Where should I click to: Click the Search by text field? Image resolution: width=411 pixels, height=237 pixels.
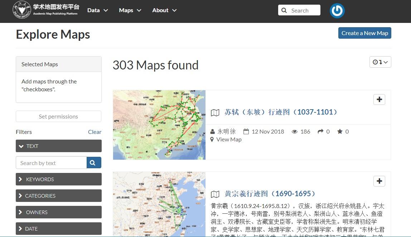pos(52,163)
